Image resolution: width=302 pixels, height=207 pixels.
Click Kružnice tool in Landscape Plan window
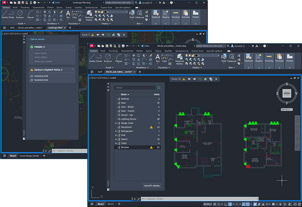(x=20, y=15)
